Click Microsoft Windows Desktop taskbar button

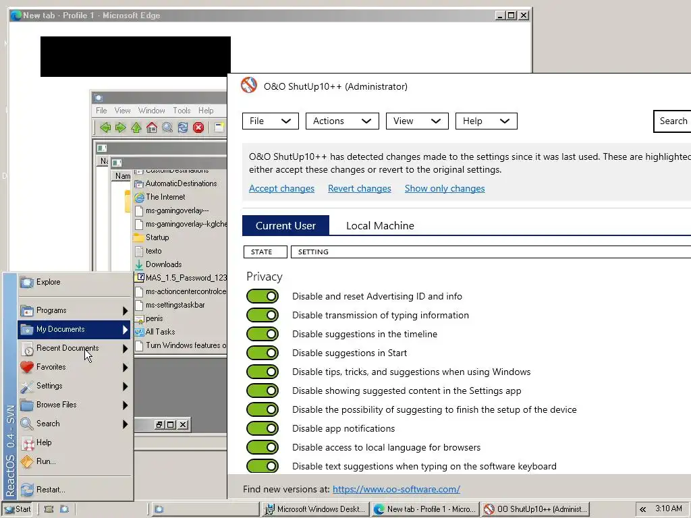click(316, 509)
